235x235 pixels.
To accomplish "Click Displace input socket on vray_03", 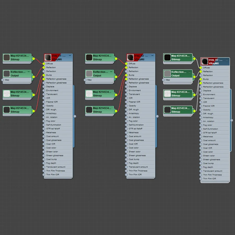I will (x=201, y=91).
